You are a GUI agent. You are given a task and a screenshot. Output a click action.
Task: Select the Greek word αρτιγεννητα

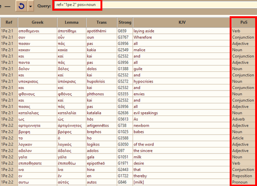pyautogui.click(x=29, y=126)
